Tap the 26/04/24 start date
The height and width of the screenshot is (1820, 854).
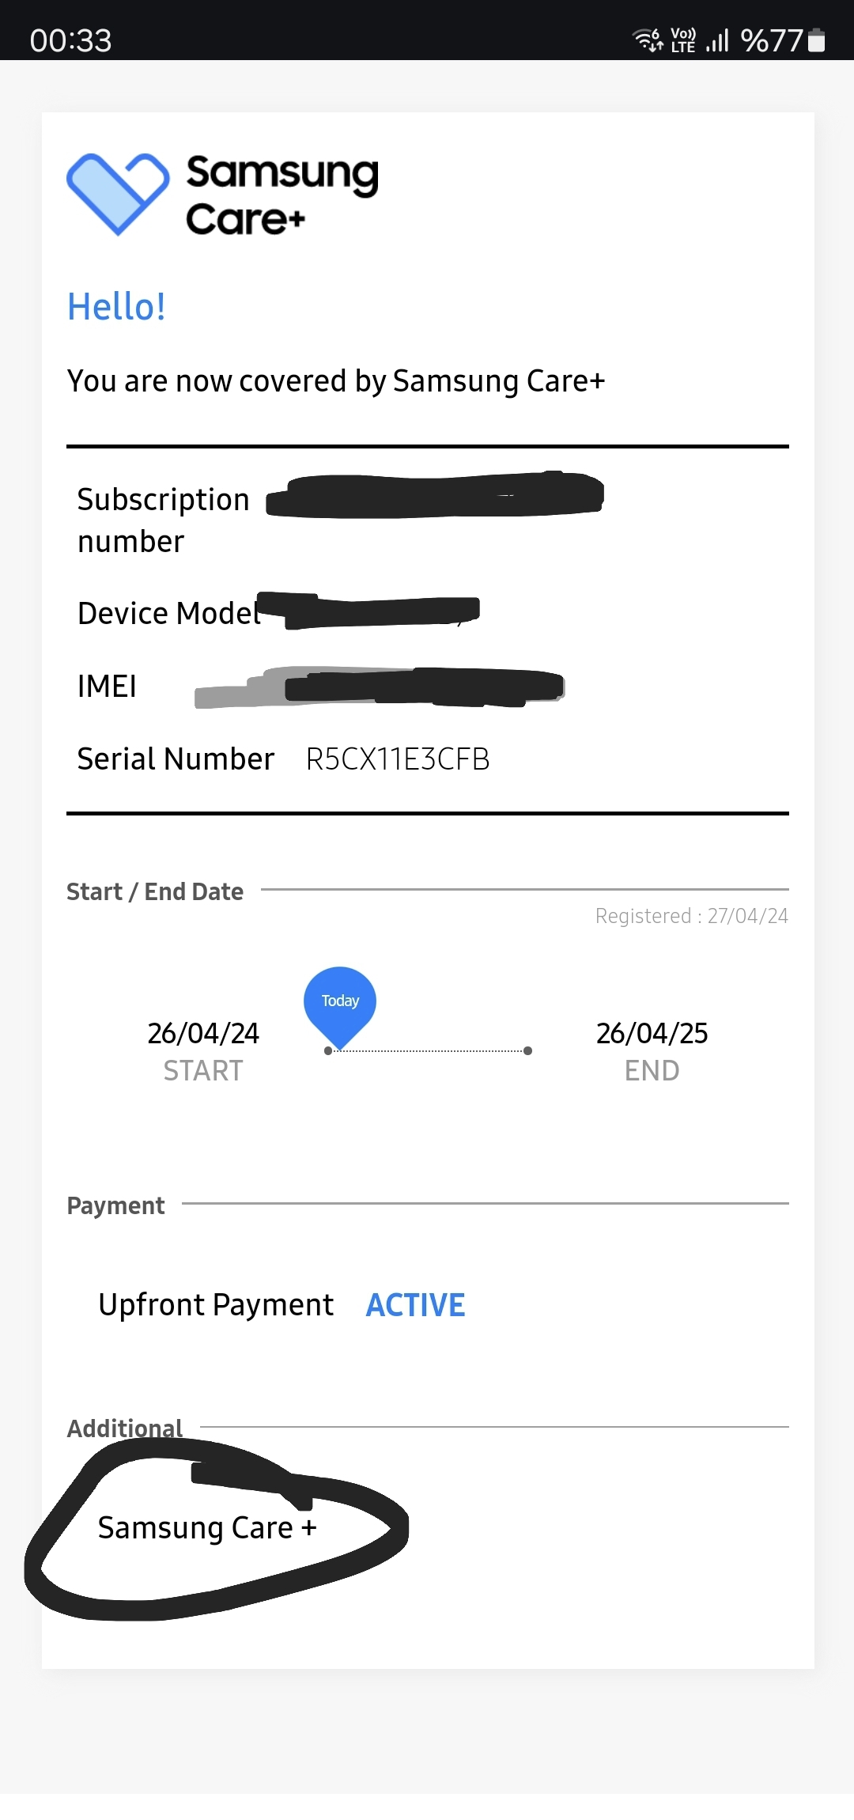tap(203, 1034)
